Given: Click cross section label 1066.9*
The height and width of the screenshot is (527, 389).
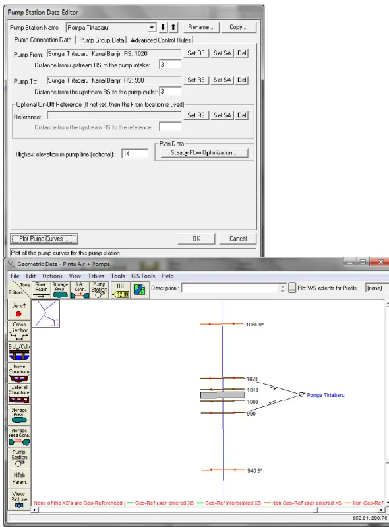Looking at the screenshot, I should point(254,325).
